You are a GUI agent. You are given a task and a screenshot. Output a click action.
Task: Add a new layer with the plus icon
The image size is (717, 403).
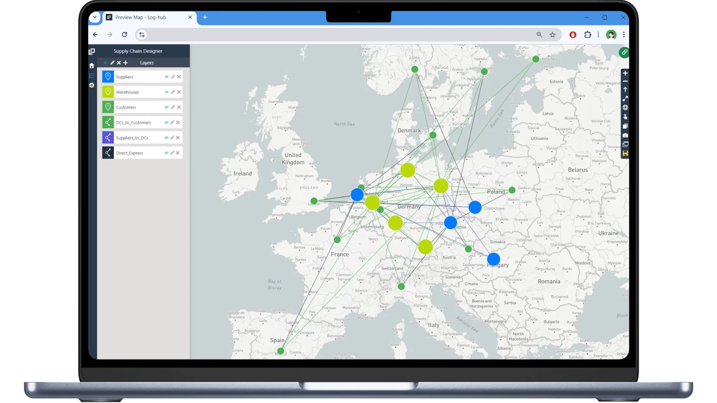click(126, 63)
